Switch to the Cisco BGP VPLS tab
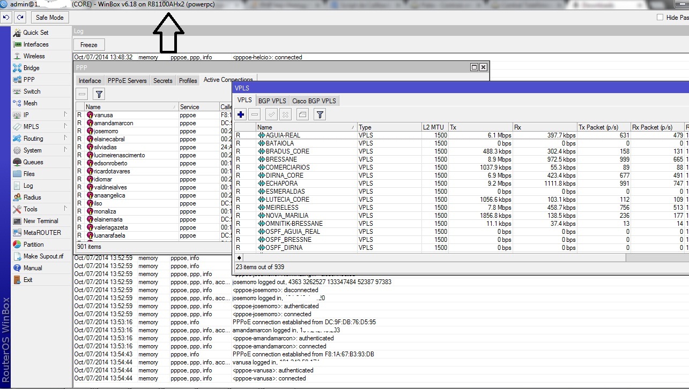 [314, 101]
